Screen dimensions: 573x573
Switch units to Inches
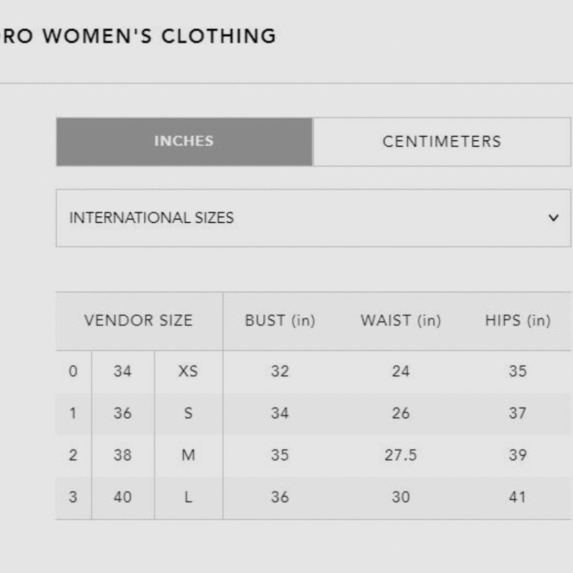coord(184,141)
